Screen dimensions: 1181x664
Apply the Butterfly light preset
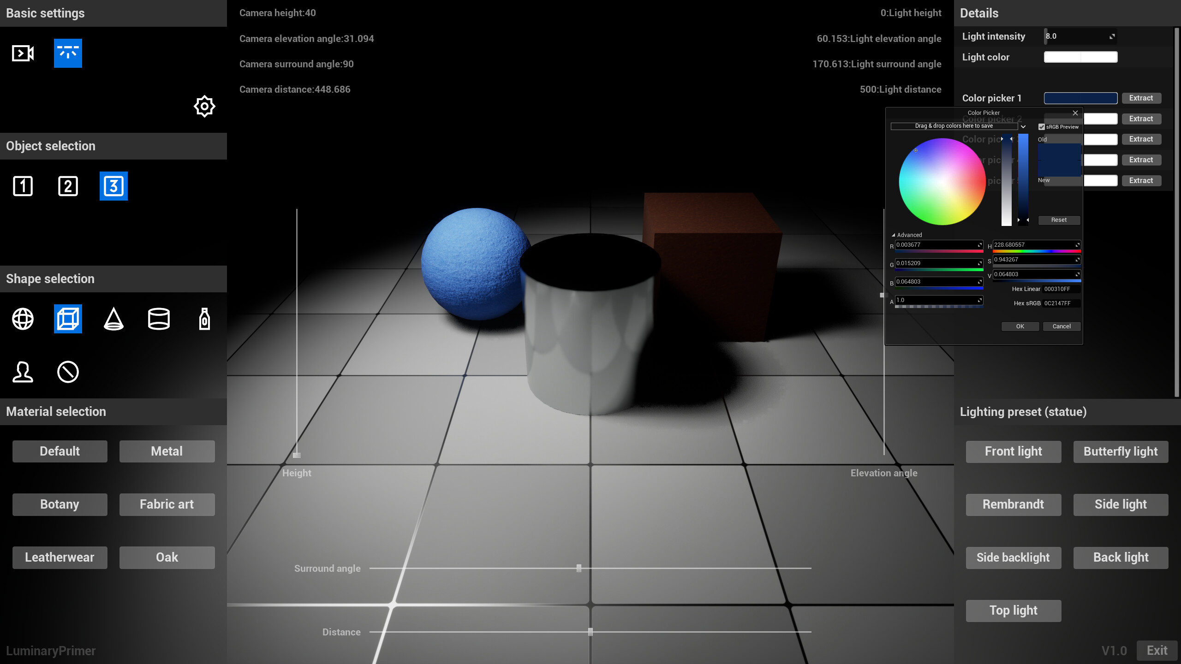(x=1121, y=451)
